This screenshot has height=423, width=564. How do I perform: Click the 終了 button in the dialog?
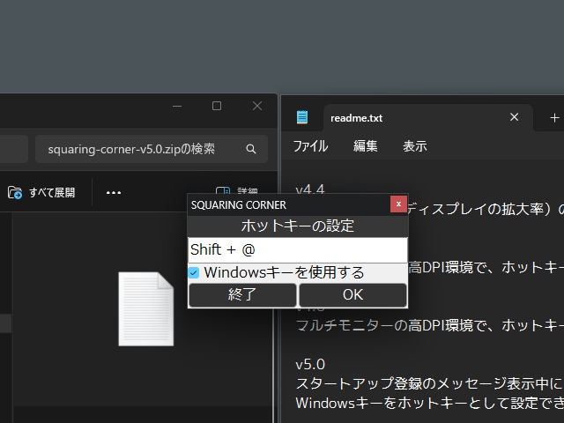point(242,295)
